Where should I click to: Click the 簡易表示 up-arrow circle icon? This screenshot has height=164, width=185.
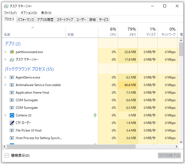tap(7, 156)
